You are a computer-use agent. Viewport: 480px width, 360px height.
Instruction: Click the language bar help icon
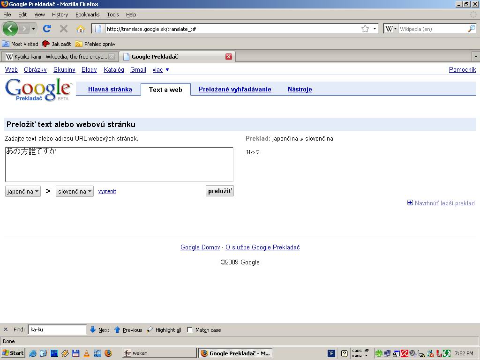point(345,353)
